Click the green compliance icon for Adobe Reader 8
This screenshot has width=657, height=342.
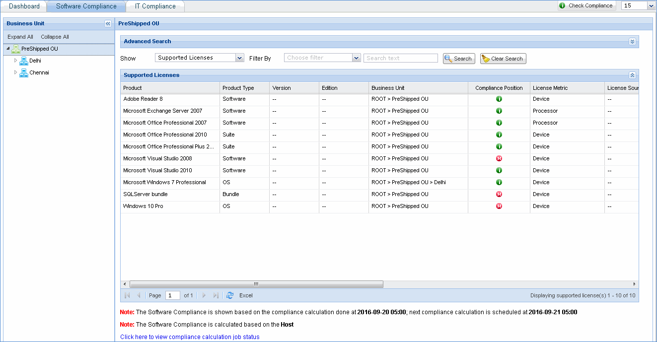coord(499,99)
